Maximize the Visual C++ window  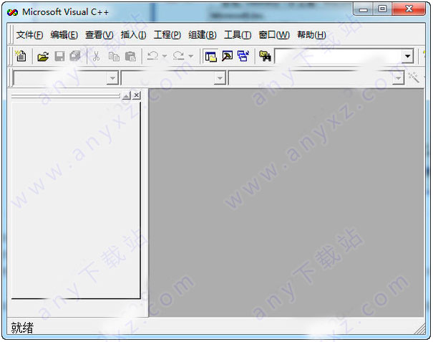pyautogui.click(x=382, y=10)
